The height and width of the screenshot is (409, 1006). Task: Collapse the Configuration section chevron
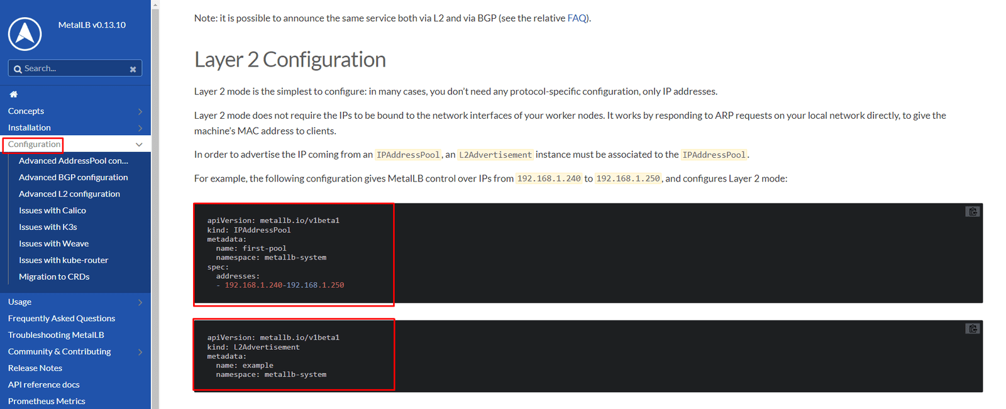(x=139, y=145)
